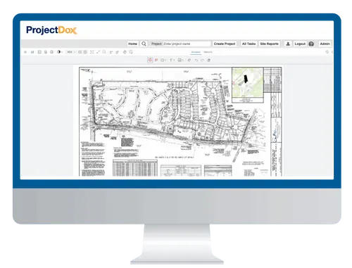Click the viewer search icon at far right
Image resolution: width=352 pixels, height=268 pixels.
(327, 52)
